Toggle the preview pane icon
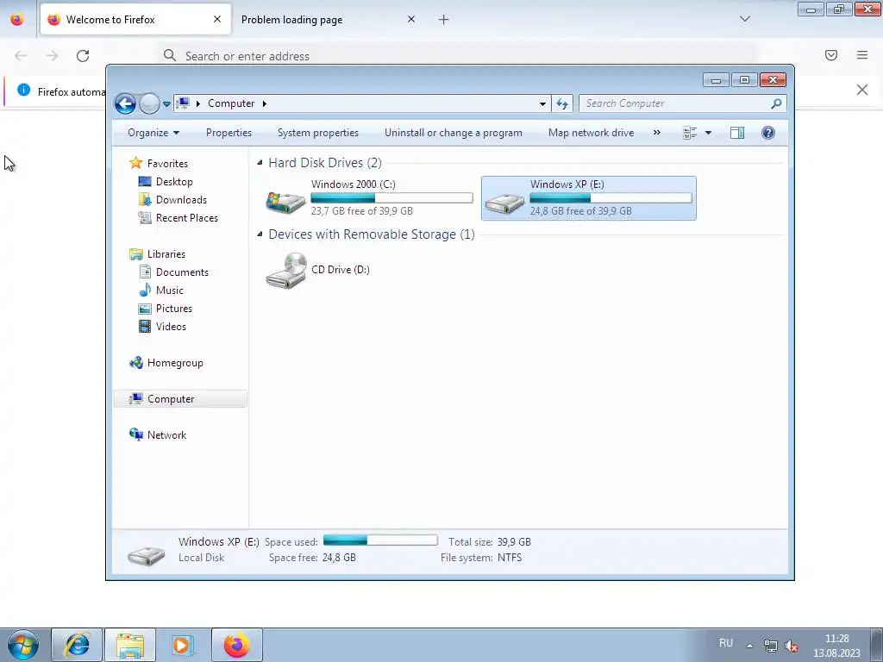This screenshot has width=883, height=662. (x=737, y=133)
